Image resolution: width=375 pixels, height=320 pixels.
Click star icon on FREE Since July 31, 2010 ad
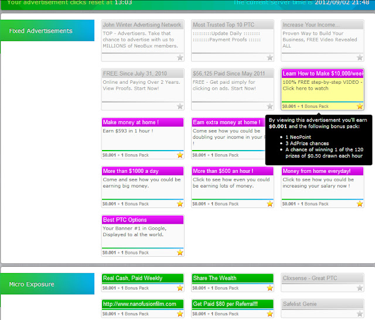pos(180,106)
